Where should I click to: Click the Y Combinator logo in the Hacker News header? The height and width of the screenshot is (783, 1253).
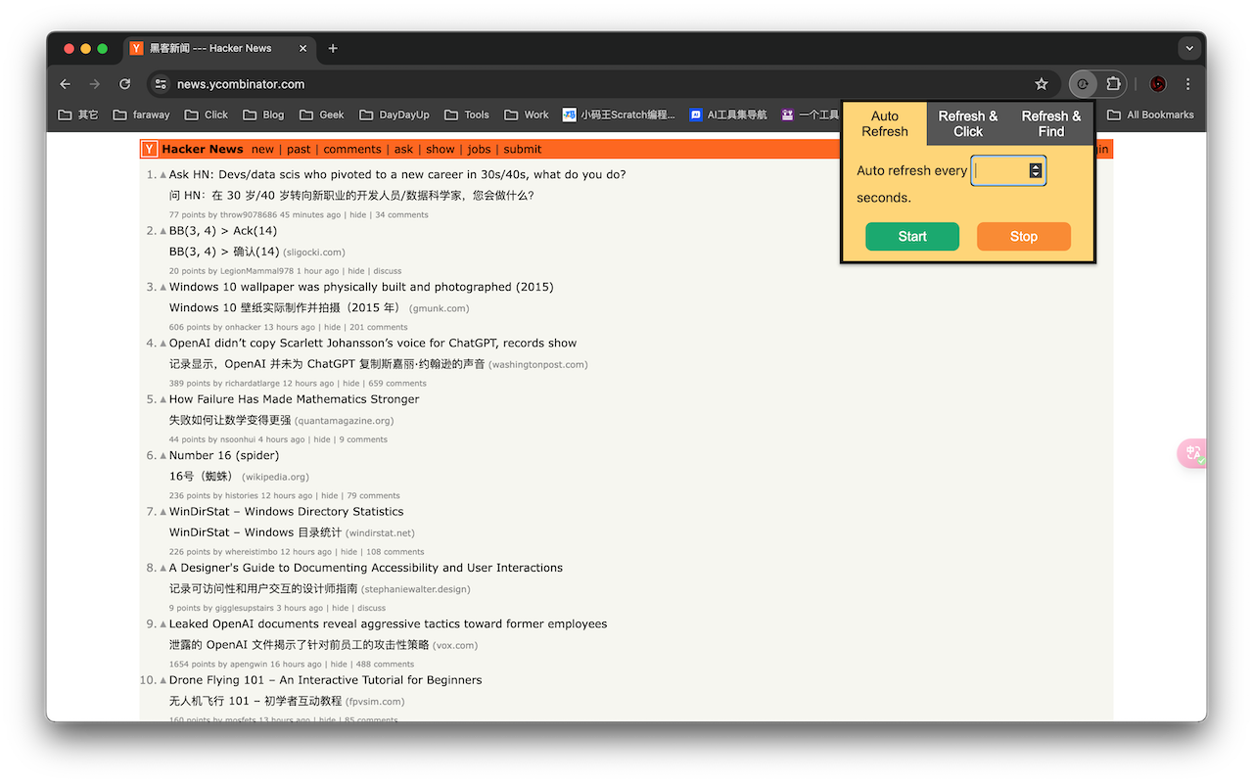[150, 149]
